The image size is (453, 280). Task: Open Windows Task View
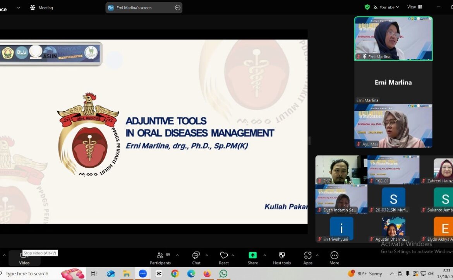click(94, 274)
